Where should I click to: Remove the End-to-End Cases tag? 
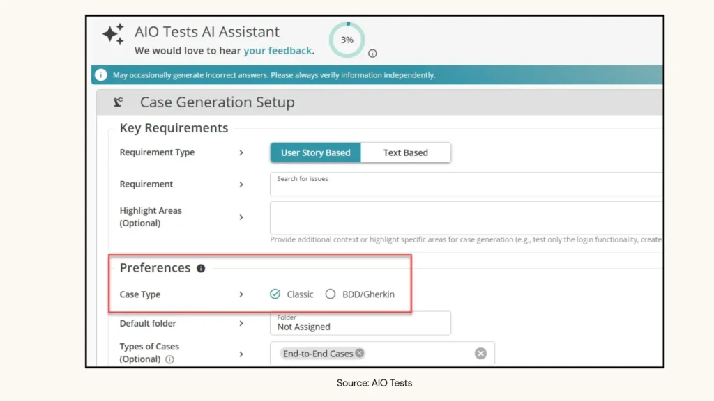click(x=359, y=353)
